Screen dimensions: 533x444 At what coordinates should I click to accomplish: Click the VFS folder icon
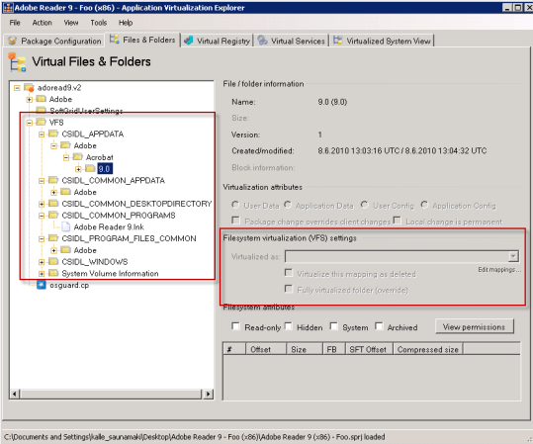[41, 122]
